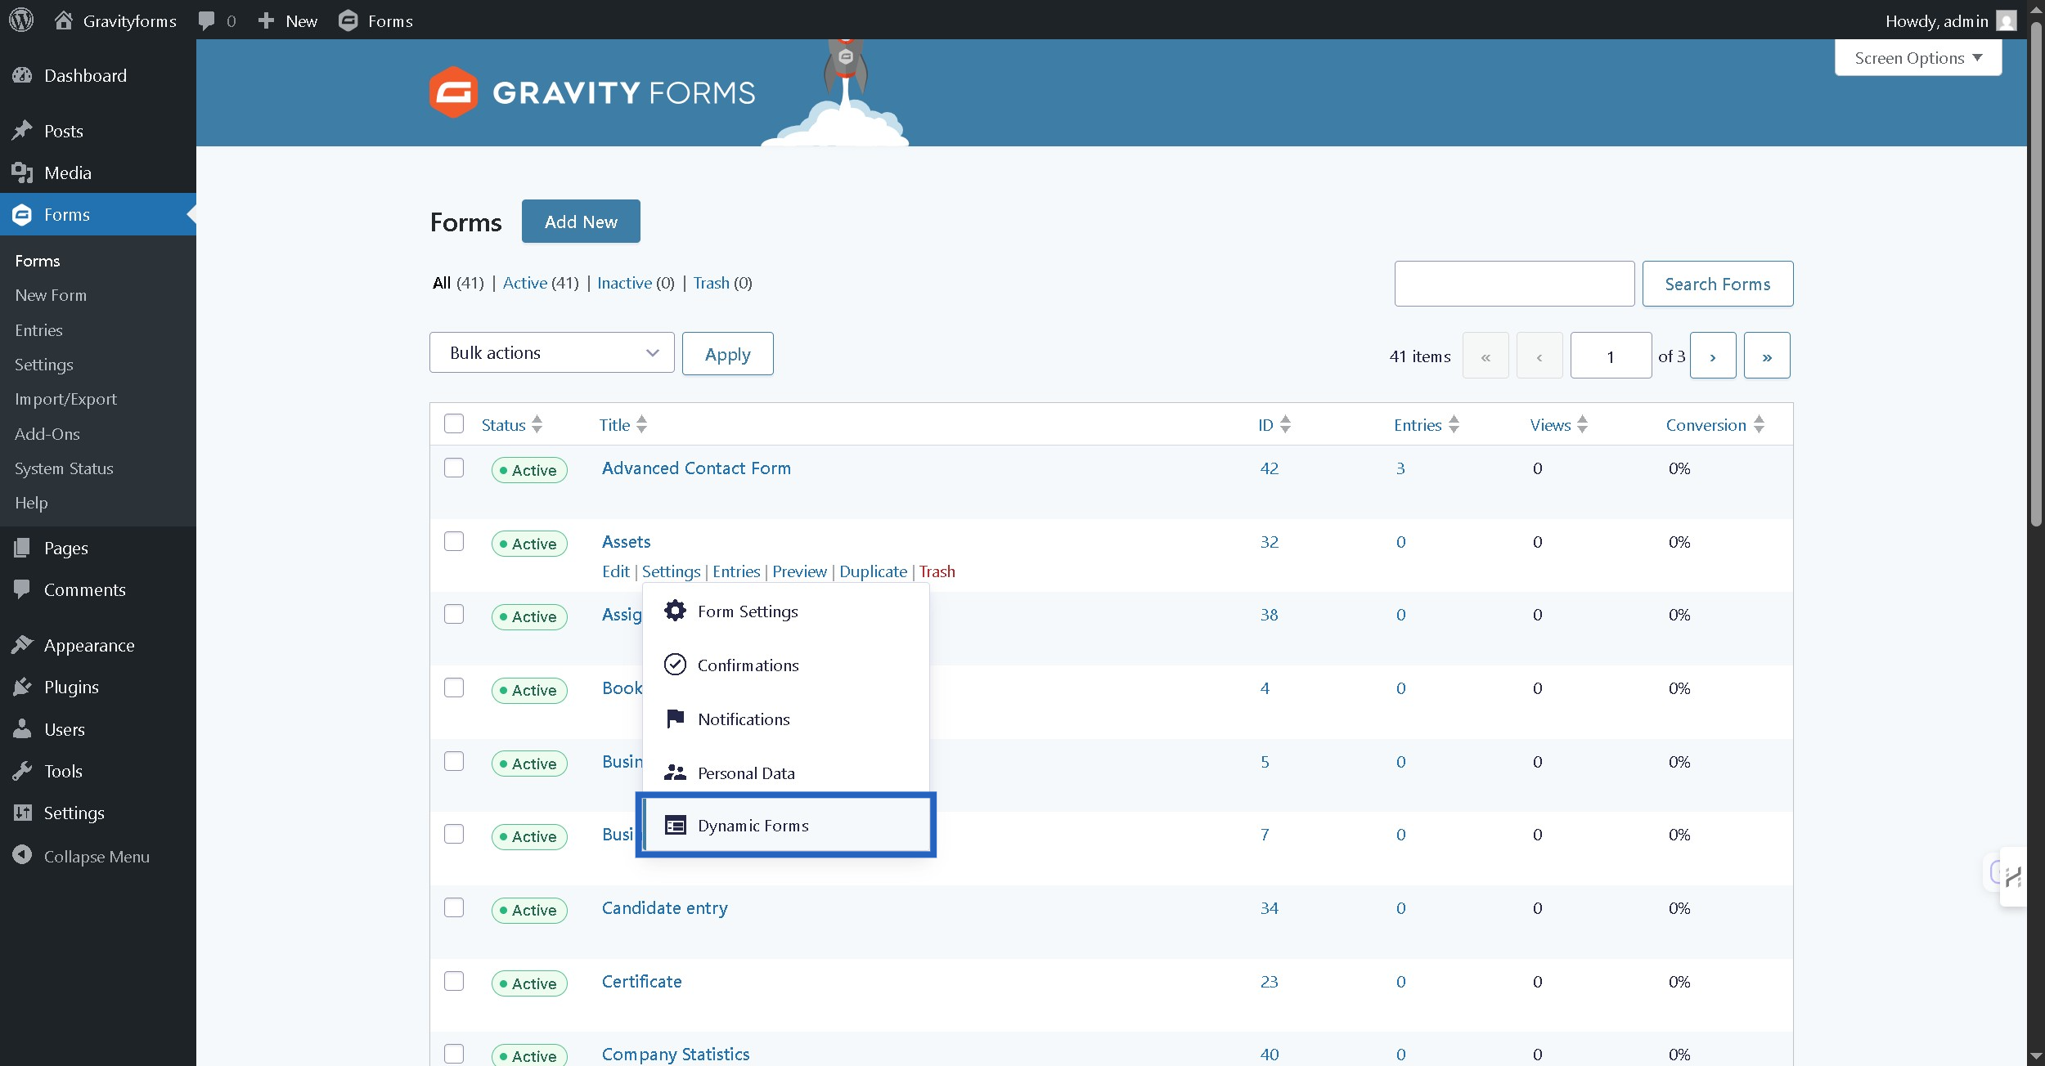Check the box next to Advanced Contact Form
The image size is (2045, 1066).
[x=455, y=468]
